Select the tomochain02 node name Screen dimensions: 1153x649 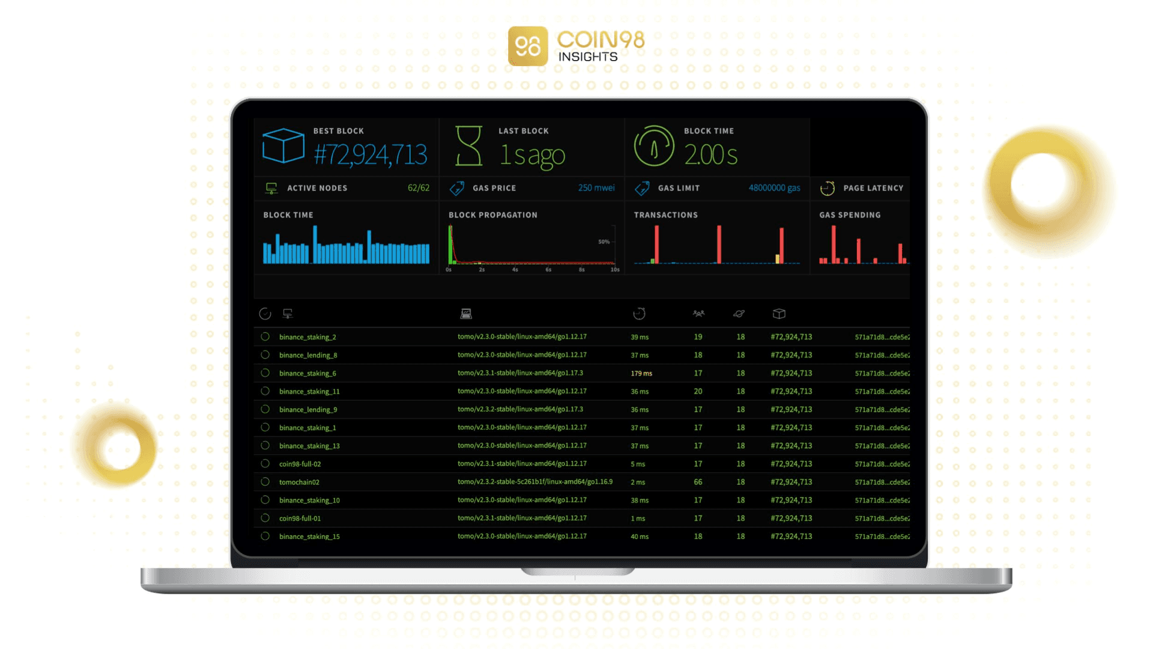299,482
